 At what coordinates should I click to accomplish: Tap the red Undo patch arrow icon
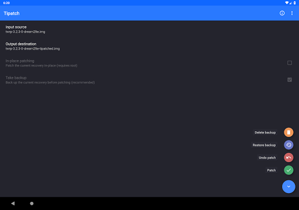pyautogui.click(x=288, y=157)
